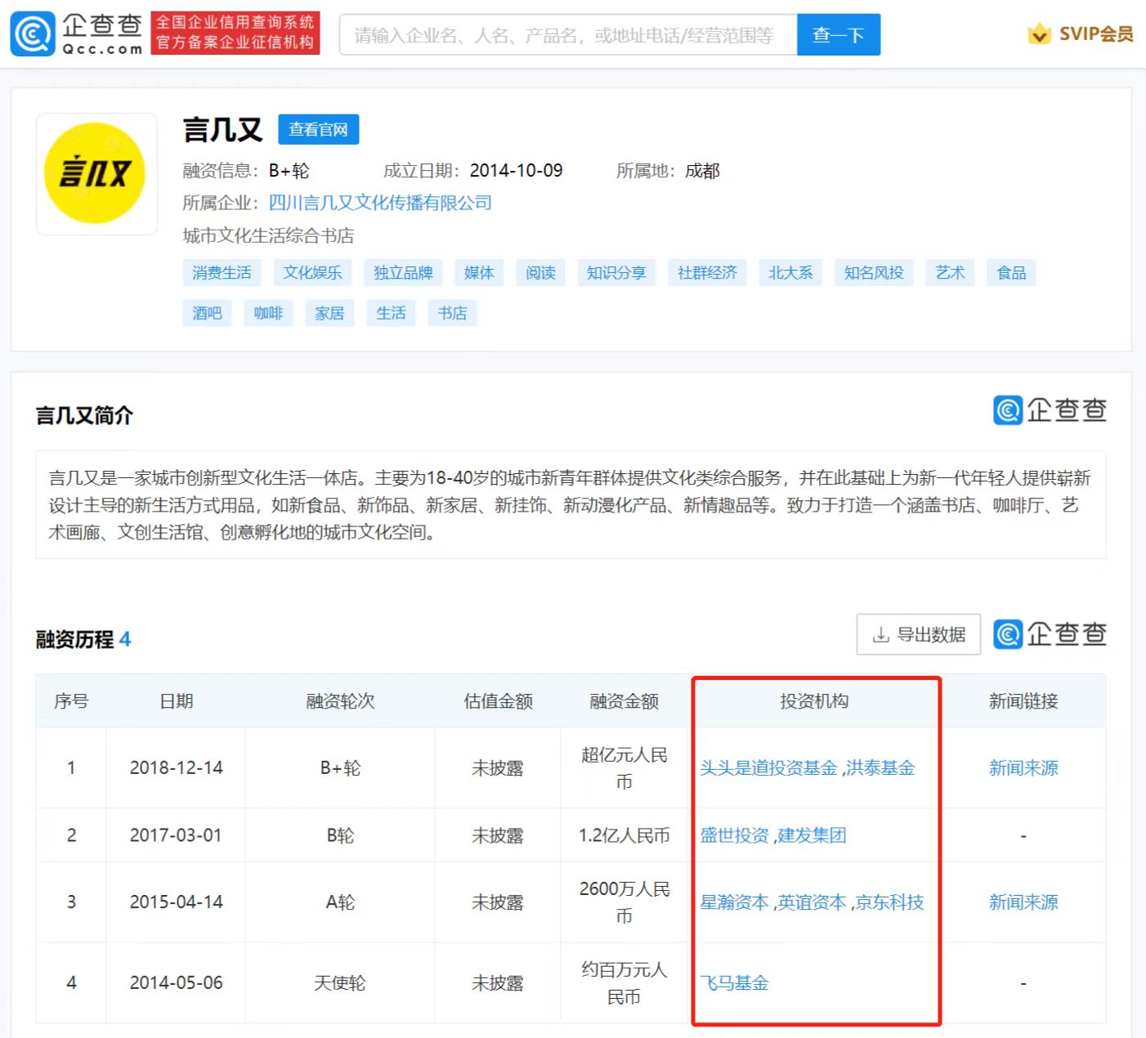Open investor link 星瀚资本
1146x1038 pixels.
pyautogui.click(x=734, y=902)
